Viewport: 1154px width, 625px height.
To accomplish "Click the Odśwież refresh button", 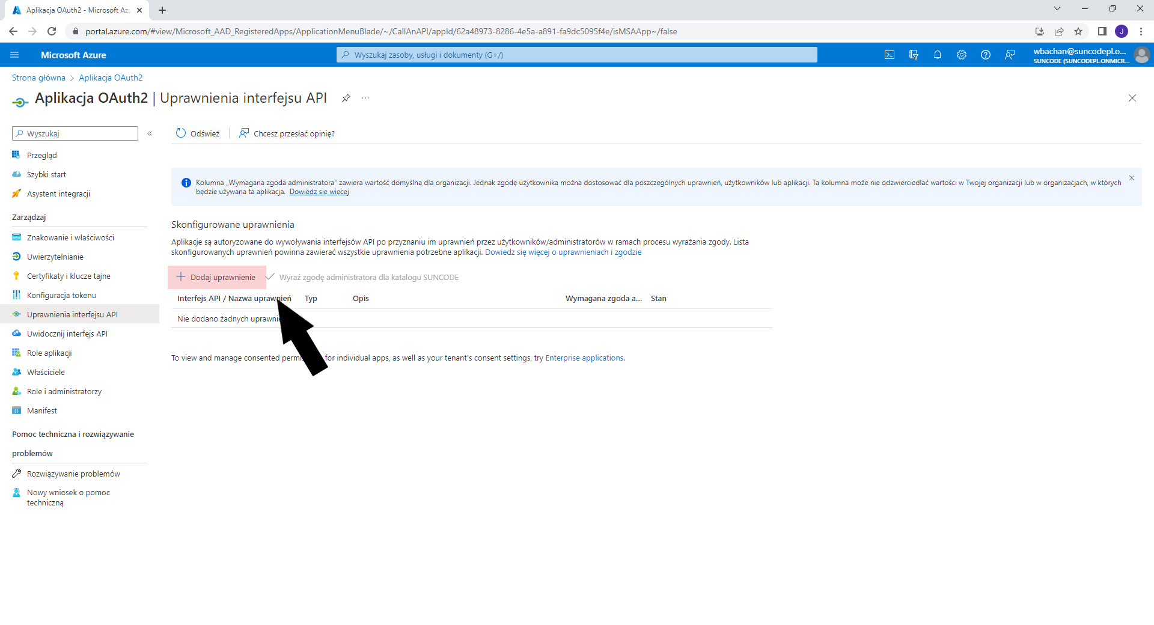I will [198, 133].
